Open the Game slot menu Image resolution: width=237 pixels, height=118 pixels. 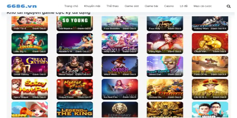point(132,6)
